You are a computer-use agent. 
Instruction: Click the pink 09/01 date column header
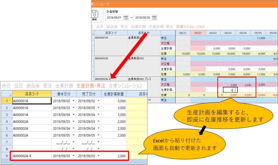point(198,33)
